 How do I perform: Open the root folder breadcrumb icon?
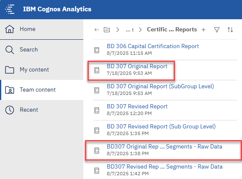[x=107, y=30]
